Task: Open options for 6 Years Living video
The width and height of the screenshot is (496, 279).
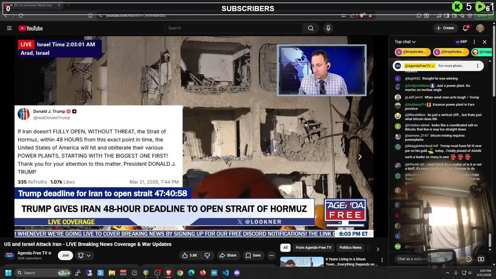Action: click(x=382, y=260)
